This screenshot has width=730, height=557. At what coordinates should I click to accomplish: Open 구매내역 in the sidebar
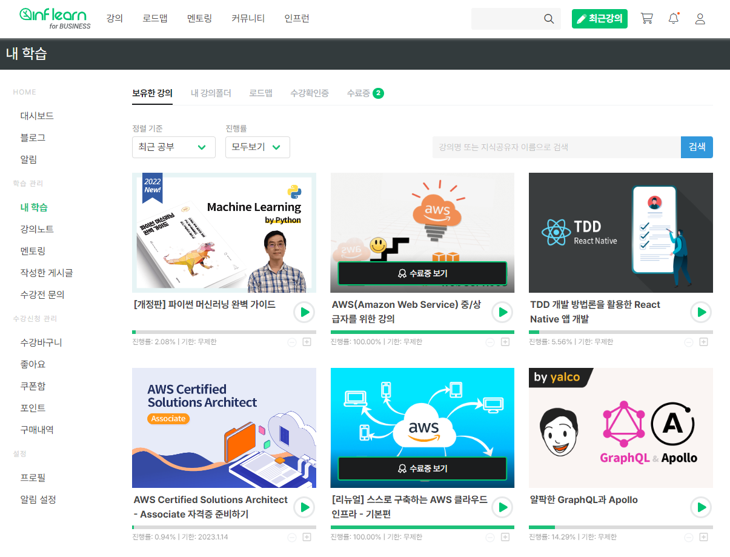37,430
